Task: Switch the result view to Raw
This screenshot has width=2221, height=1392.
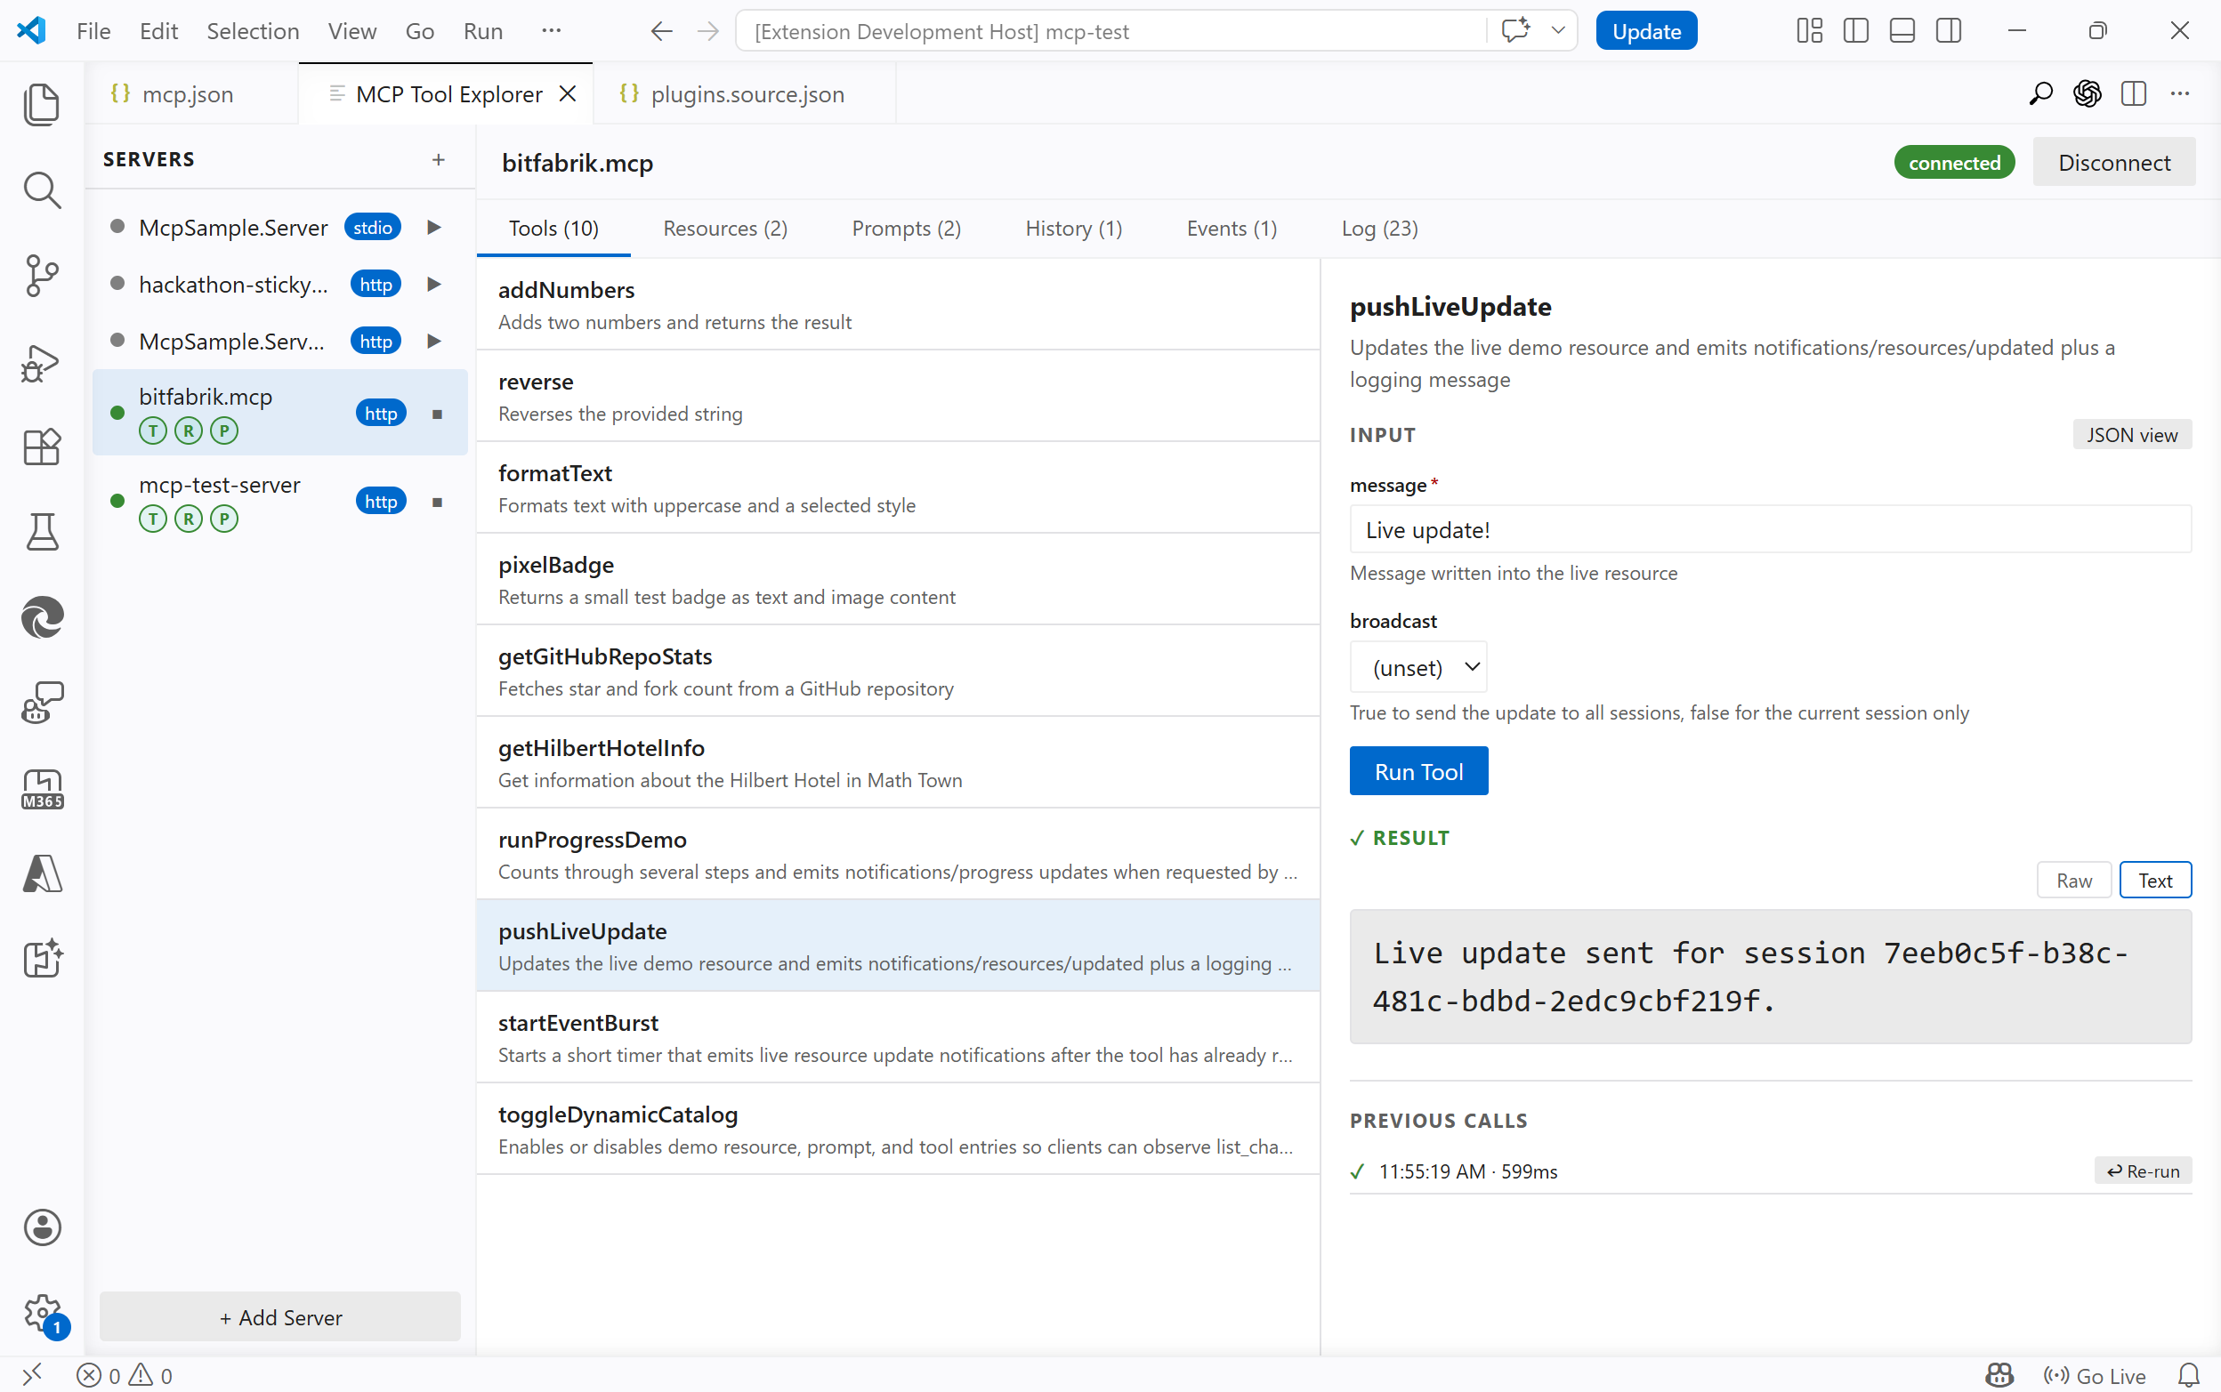Action: [2072, 879]
